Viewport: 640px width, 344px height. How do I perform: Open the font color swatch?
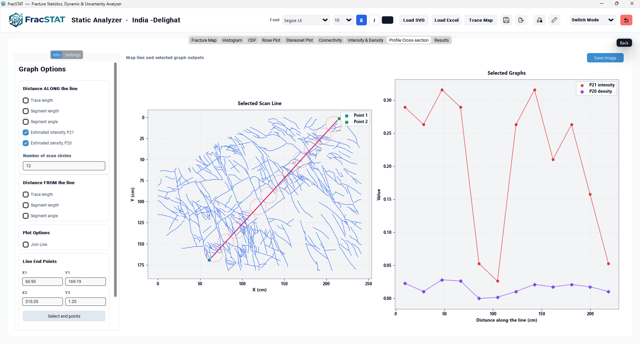388,20
